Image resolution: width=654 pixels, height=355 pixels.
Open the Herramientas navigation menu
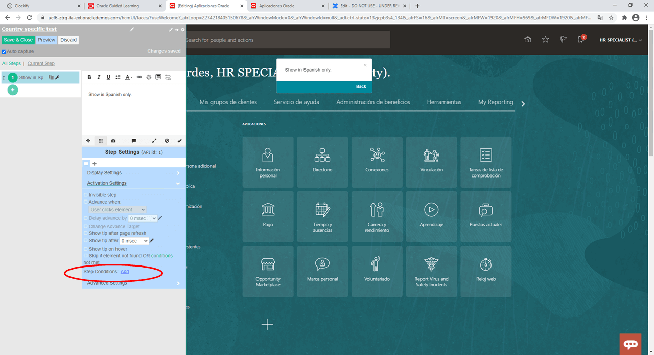(x=443, y=102)
